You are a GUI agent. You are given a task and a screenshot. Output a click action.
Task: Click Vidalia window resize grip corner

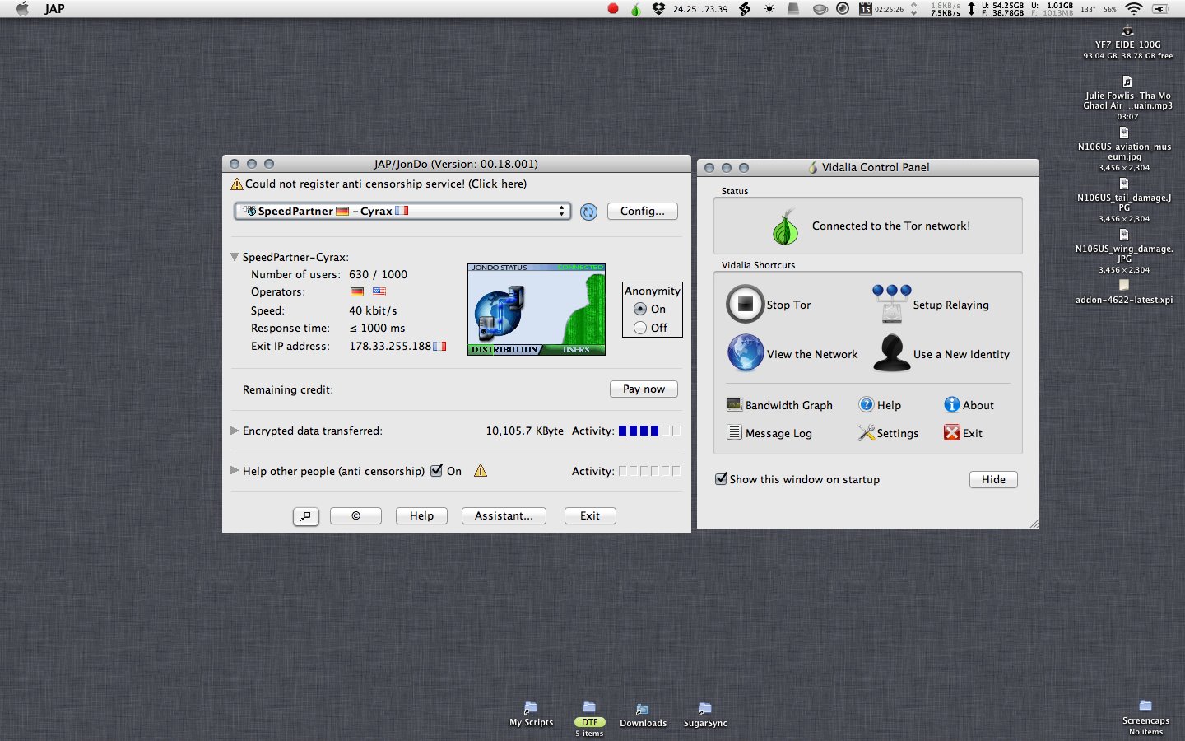[x=1034, y=524]
